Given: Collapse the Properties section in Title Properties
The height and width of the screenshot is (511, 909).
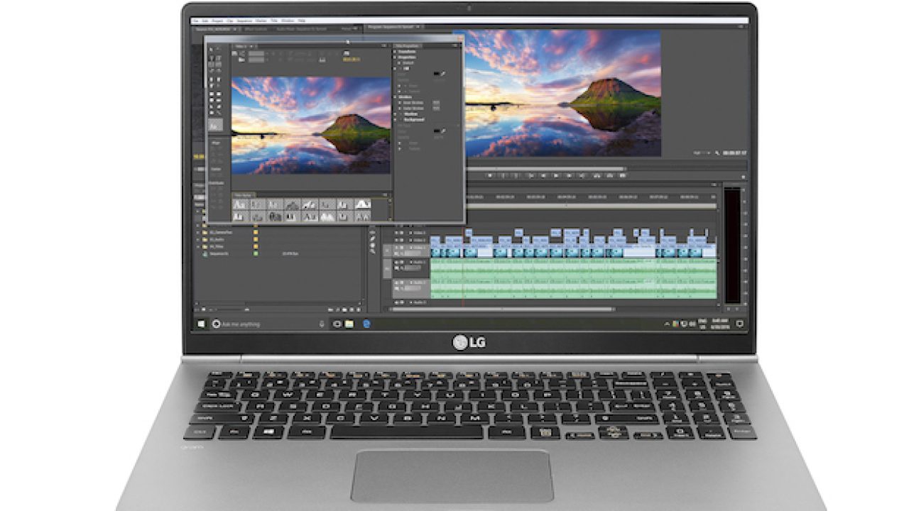Looking at the screenshot, I should (395, 57).
